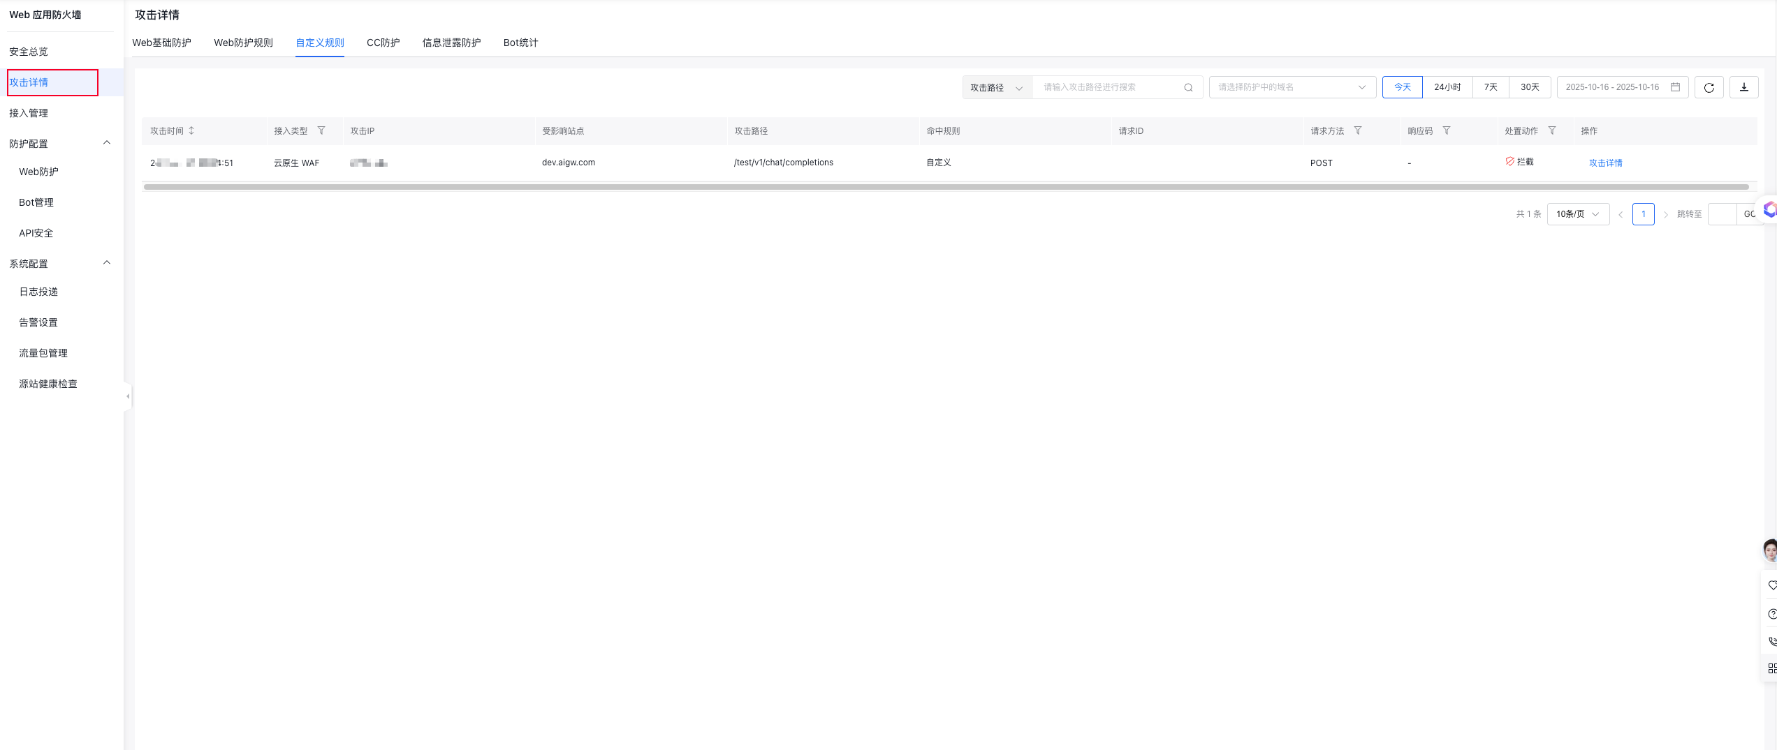1777x750 pixels.
Task: Filter by 请求方法 column funnel icon
Action: (1358, 130)
